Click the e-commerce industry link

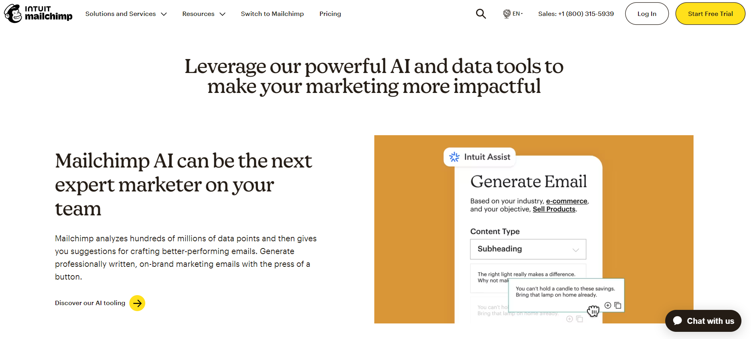tap(566, 201)
